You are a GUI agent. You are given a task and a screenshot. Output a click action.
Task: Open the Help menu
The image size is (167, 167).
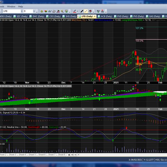[20, 6]
